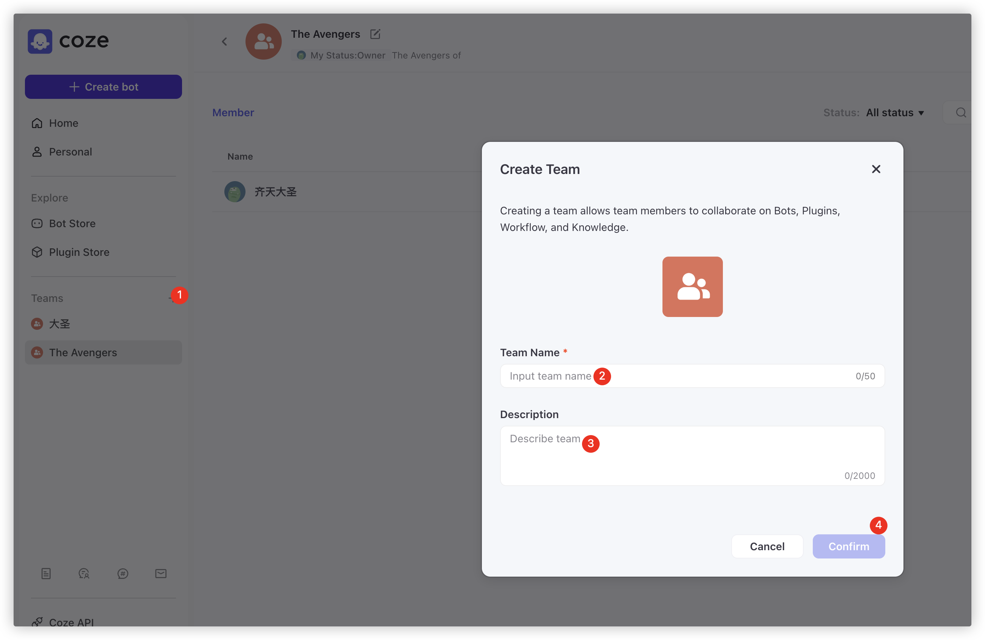Open the hashtag community icon in sidebar
The image size is (985, 640).
[122, 574]
